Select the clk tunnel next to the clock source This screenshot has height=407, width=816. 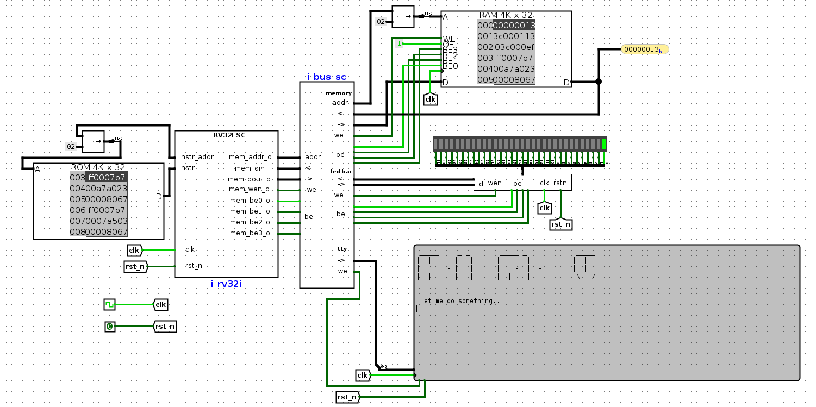[160, 304]
